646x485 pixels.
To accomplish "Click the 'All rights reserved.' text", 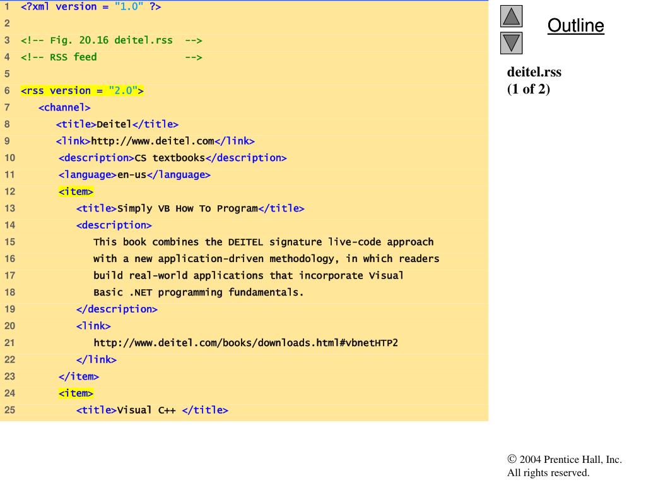I will (x=548, y=472).
